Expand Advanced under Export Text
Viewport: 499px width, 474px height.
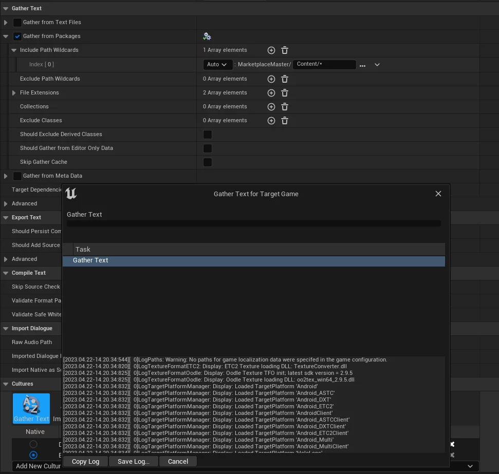[6, 259]
